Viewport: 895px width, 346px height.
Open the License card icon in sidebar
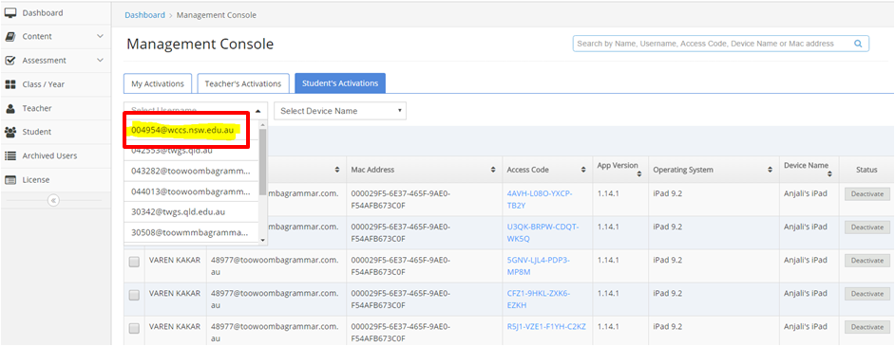point(10,180)
